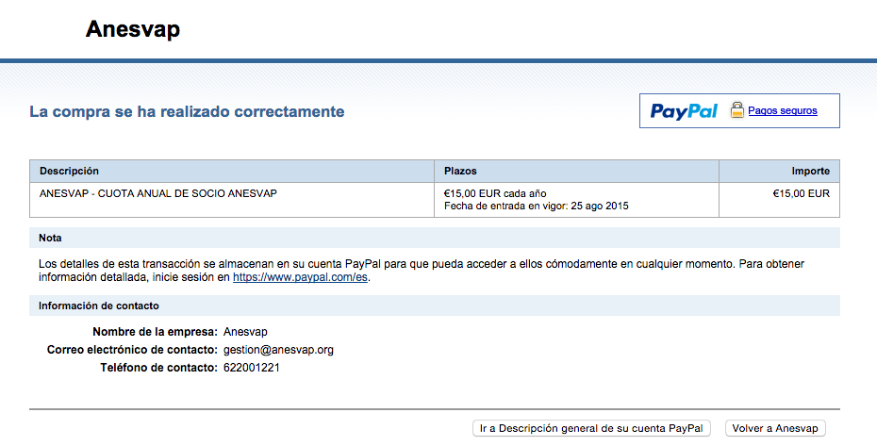
Task: Click the €15,00 EUR cada año text
Action: (495, 193)
